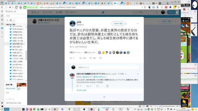The width and height of the screenshot is (198, 111).
Task: Click the bookmarks search field
Action: coord(16,16)
